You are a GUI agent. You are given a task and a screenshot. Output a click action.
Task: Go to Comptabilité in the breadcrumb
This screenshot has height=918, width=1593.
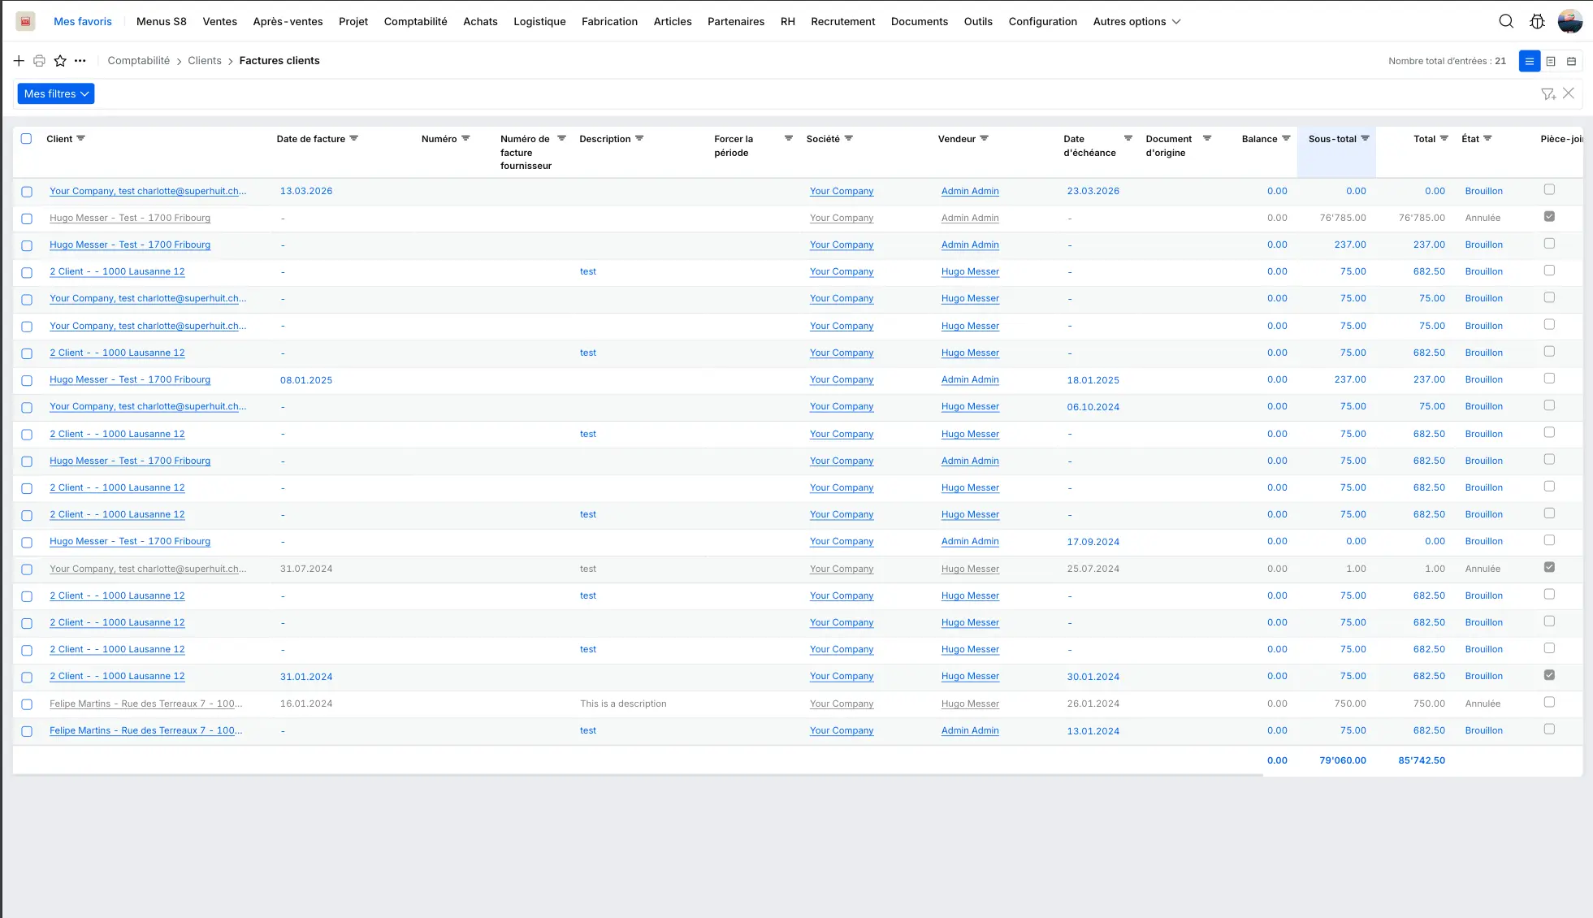point(139,61)
